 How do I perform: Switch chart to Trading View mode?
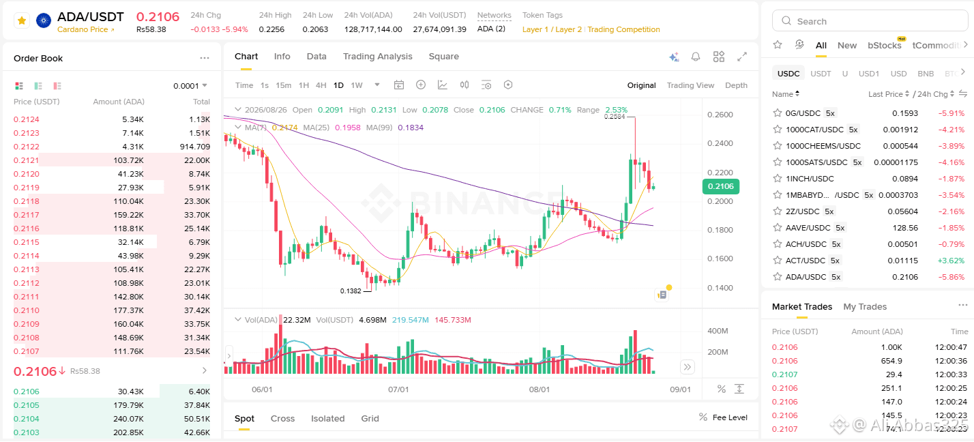[690, 85]
